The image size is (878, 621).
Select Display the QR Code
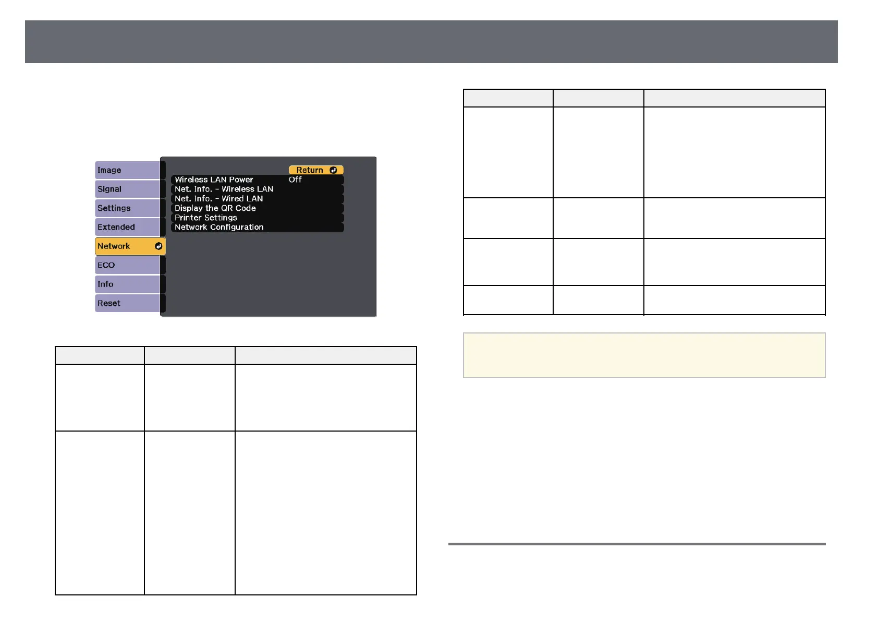point(258,208)
